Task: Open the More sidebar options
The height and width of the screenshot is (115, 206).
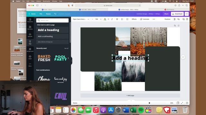Action: click(x=30, y=65)
